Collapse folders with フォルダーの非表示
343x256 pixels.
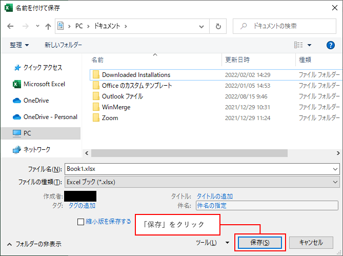(34, 244)
